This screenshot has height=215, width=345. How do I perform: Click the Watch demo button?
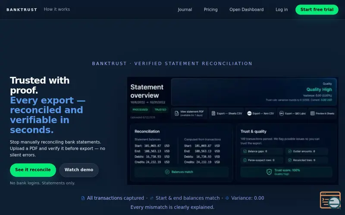(x=79, y=170)
